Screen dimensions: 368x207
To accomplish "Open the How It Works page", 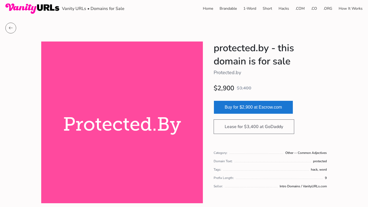I will [350, 9].
